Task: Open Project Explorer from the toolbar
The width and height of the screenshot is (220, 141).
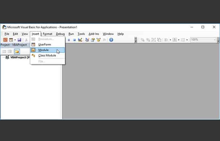Action: click(x=87, y=40)
